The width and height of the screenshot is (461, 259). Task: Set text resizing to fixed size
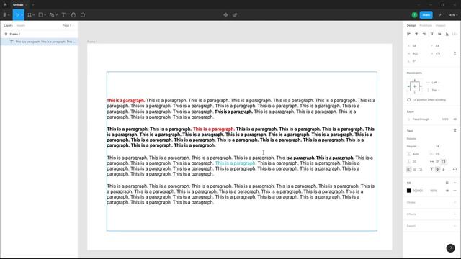point(444,161)
